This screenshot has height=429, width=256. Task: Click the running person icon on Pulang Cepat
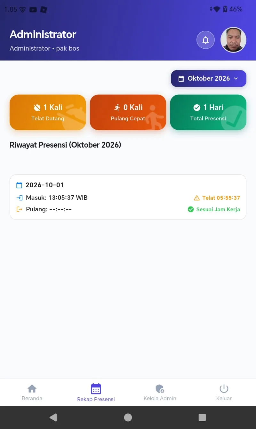click(x=117, y=108)
